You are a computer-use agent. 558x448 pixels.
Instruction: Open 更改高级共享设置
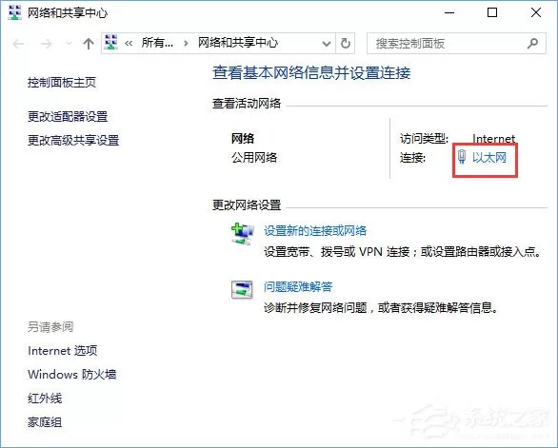73,141
